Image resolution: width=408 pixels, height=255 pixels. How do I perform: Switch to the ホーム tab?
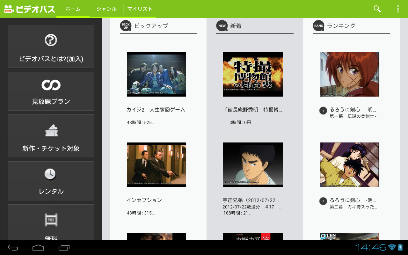[73, 9]
